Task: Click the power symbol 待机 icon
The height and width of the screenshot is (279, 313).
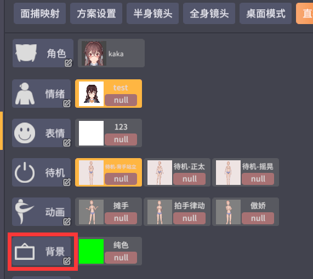Action: (25, 172)
